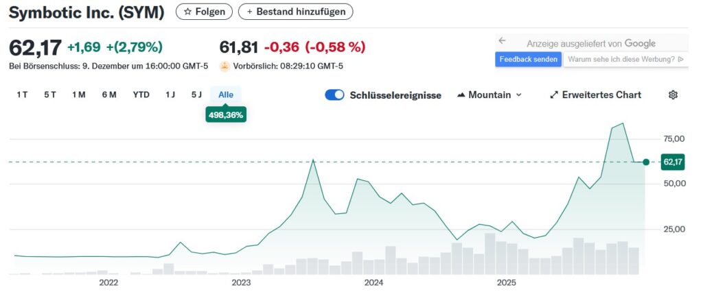The image size is (703, 307).
Task: Select the Alle time range
Action: pos(226,95)
